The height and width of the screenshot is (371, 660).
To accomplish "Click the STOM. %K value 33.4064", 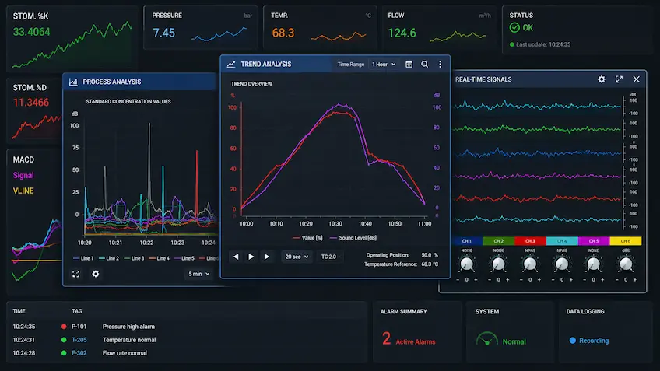I will (32, 32).
